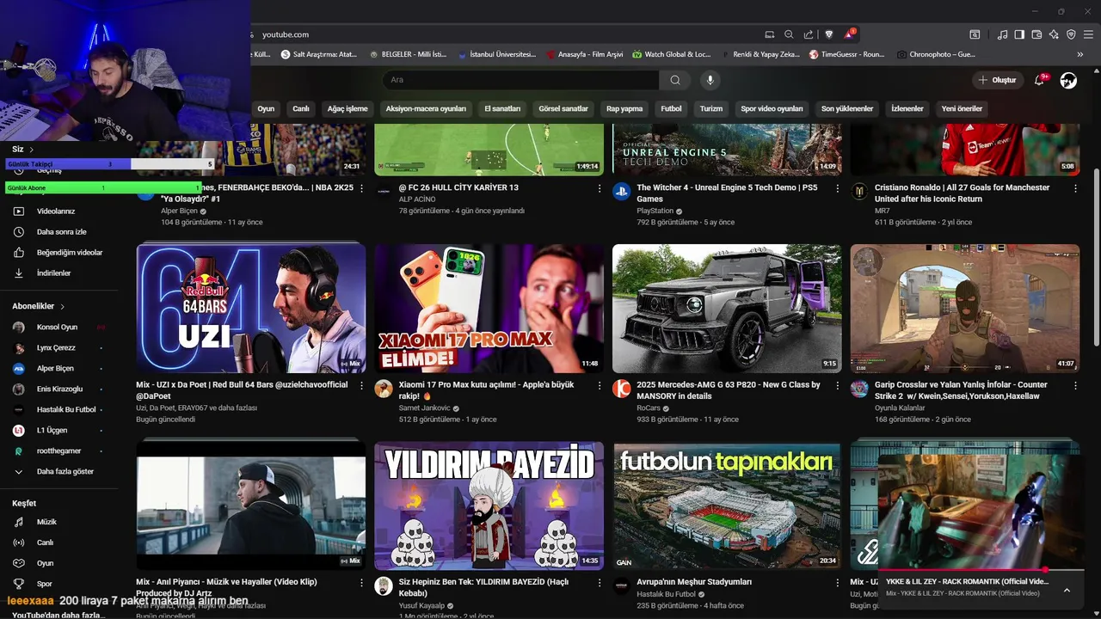
Task: Open İndirilenler in the sidebar
Action: coord(53,273)
